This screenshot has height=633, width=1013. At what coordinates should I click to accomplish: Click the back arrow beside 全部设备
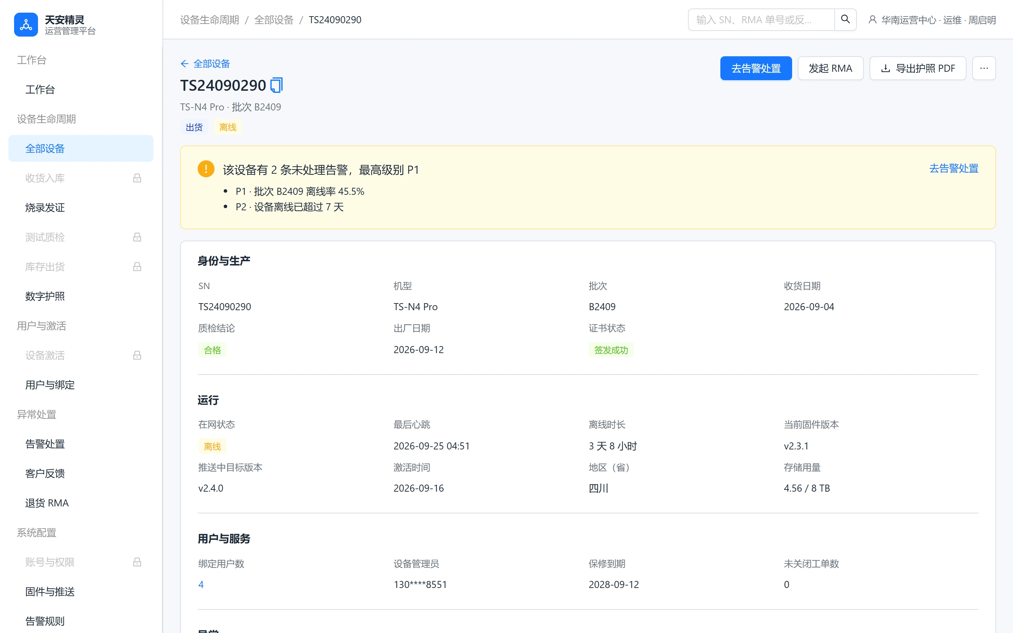point(185,64)
